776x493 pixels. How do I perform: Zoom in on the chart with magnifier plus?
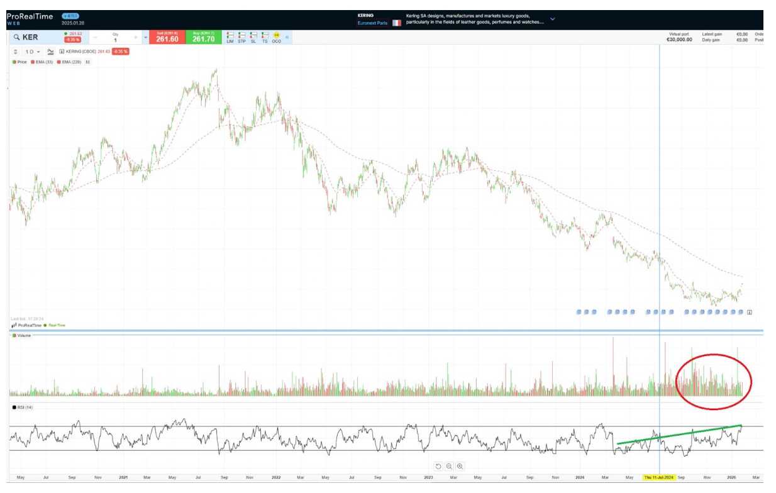[460, 466]
